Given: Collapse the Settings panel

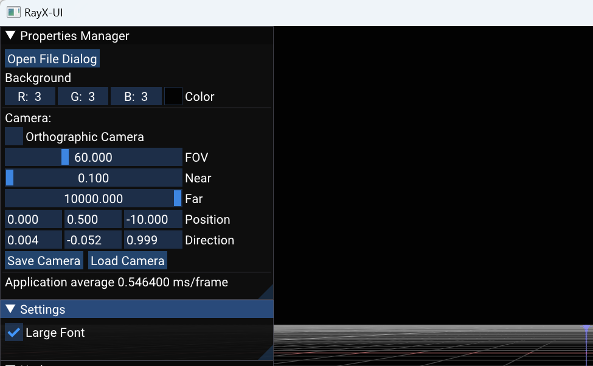Looking at the screenshot, I should 10,309.
